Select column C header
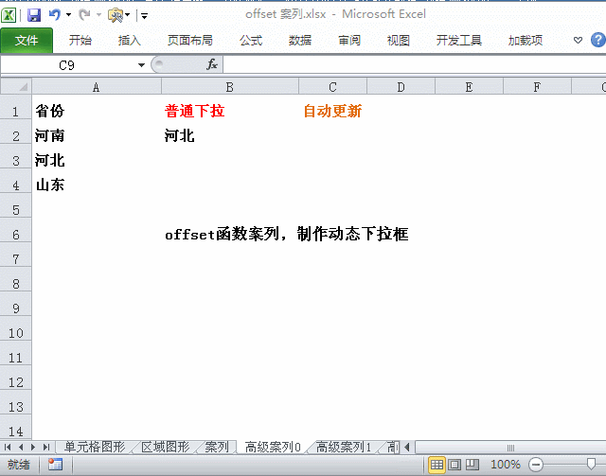606x476 pixels. [332, 87]
